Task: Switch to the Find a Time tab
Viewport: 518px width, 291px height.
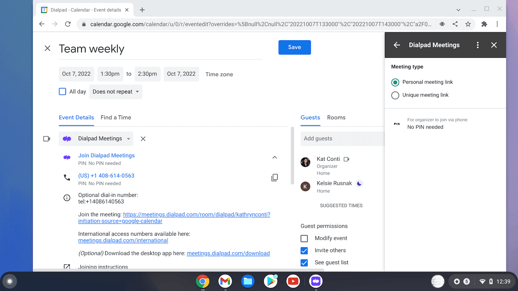Action: (x=116, y=117)
